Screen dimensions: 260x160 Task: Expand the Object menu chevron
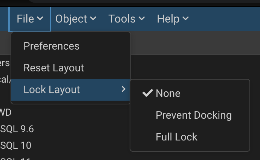pyautogui.click(x=93, y=19)
